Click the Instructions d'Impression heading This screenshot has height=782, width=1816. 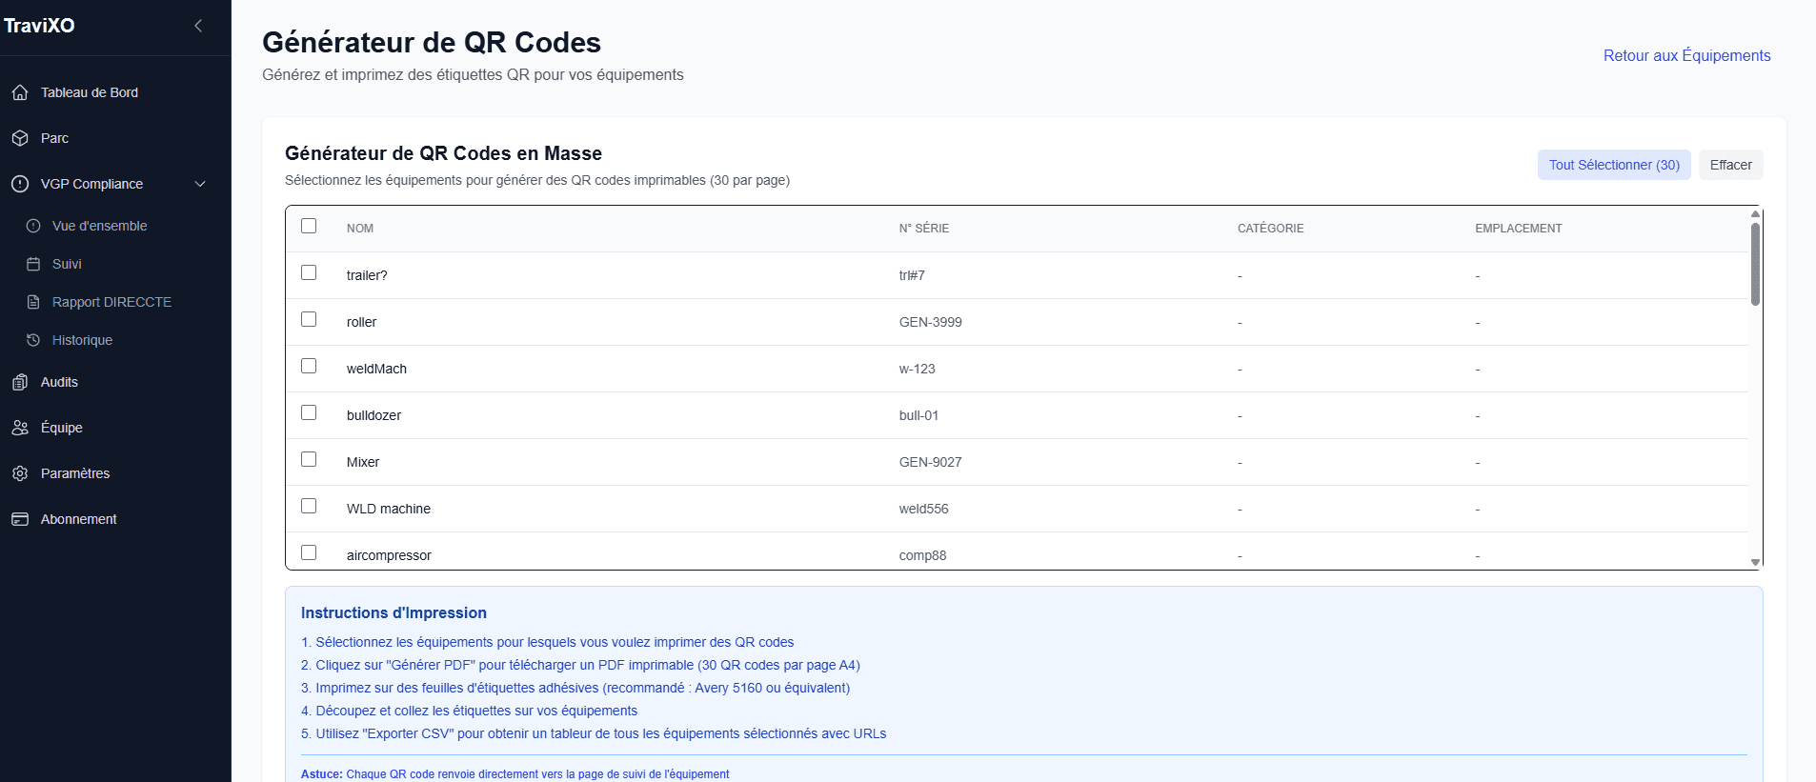pyautogui.click(x=393, y=612)
